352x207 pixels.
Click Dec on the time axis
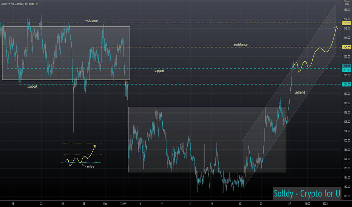[x=105, y=204]
